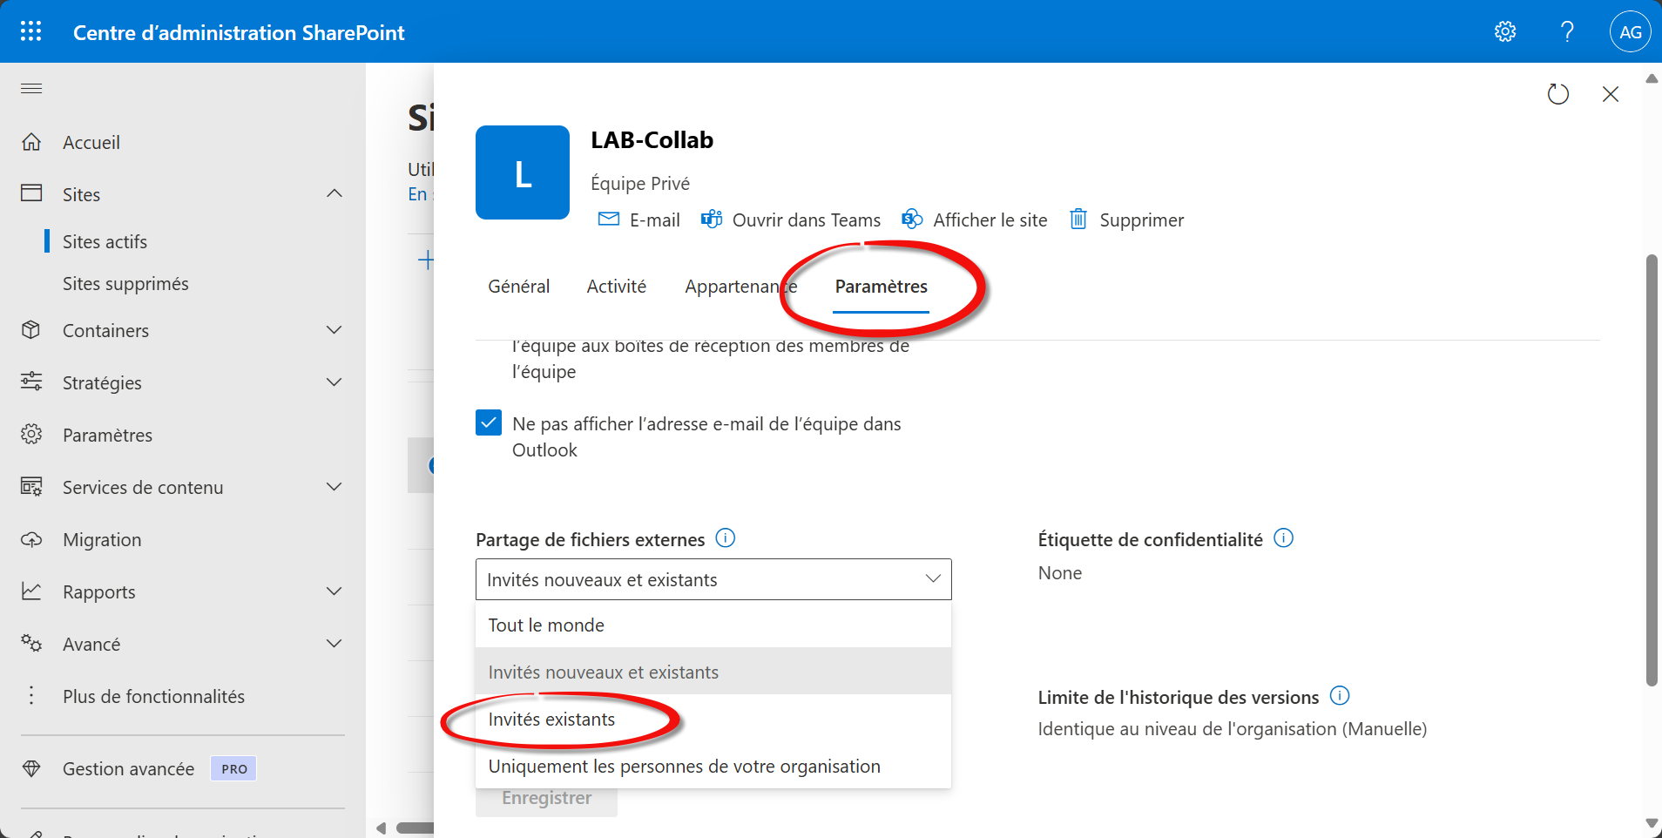Select Invités existants option
The width and height of the screenshot is (1662, 838).
pyautogui.click(x=551, y=720)
